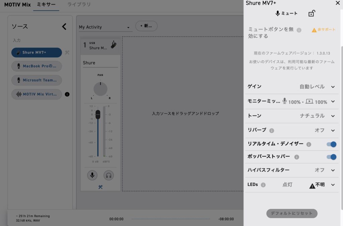Viewport: 343px width, 226px height.
Task: Click the microphone mute icon in channel strip
Action: pos(92,175)
